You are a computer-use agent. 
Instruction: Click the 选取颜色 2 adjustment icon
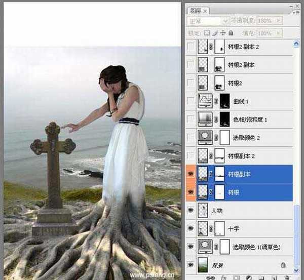click(x=205, y=137)
